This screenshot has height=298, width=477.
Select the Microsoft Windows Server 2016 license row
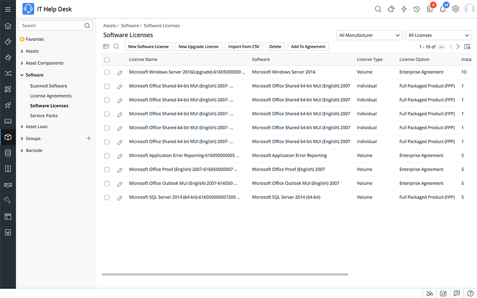[x=106, y=72]
